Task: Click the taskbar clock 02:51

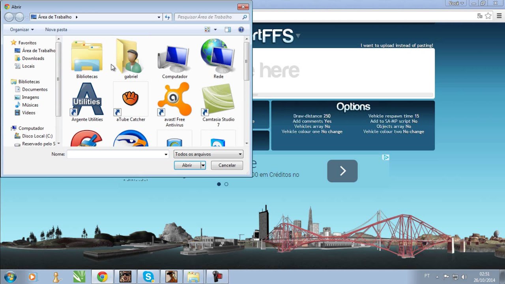Action: point(484,274)
